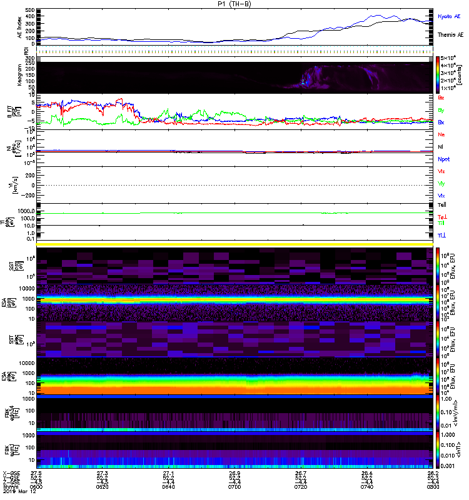Click the red Te perpendicular legend label

(x=442, y=217)
